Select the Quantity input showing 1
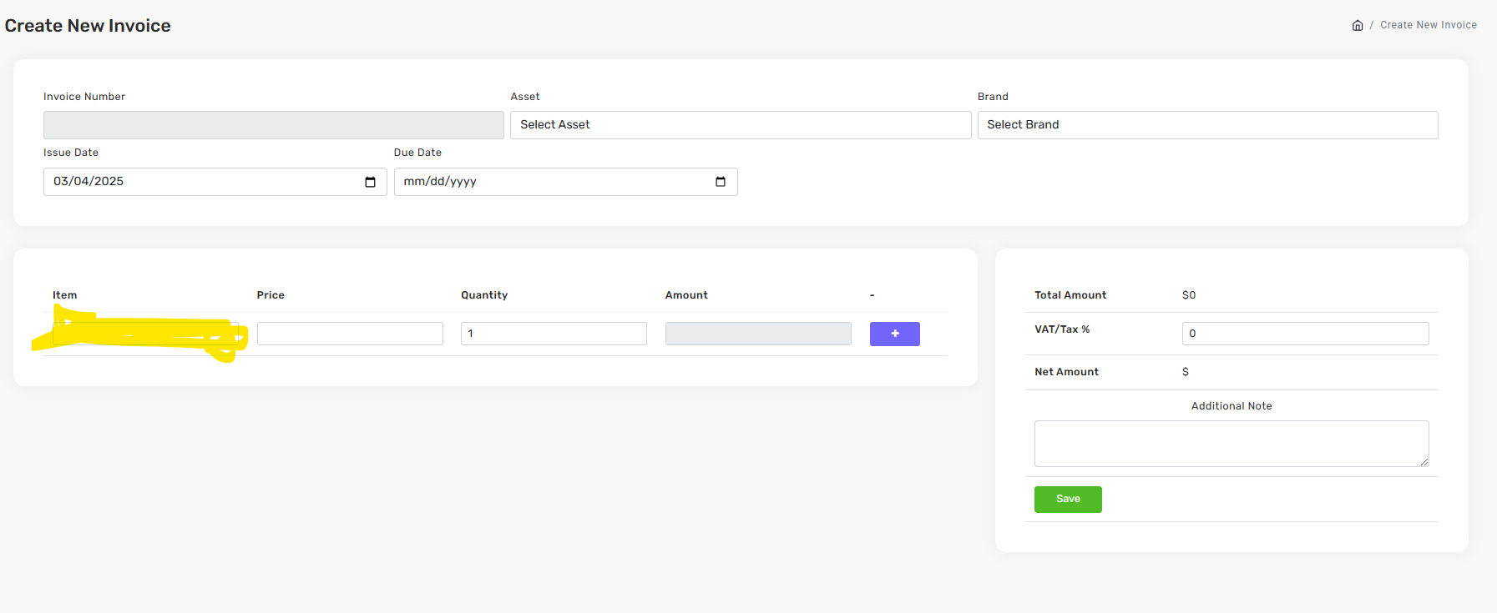Viewport: 1497px width, 613px height. tap(554, 334)
